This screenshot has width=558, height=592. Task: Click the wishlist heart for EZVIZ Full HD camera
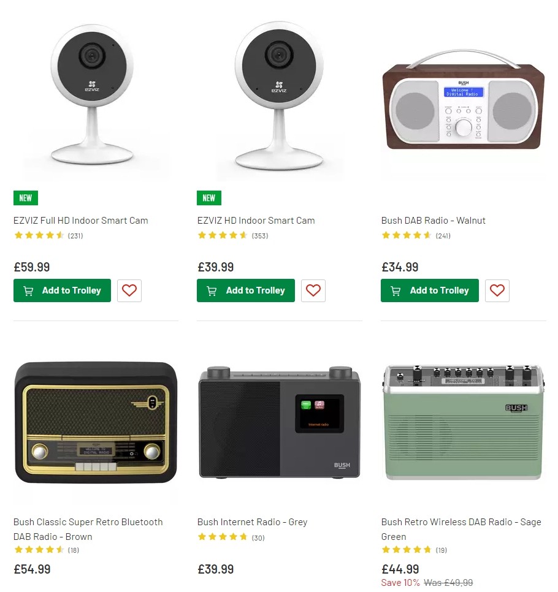(x=129, y=290)
